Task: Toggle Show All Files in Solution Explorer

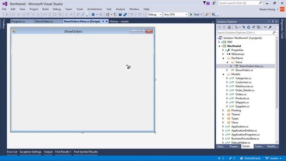Action: coord(258,27)
